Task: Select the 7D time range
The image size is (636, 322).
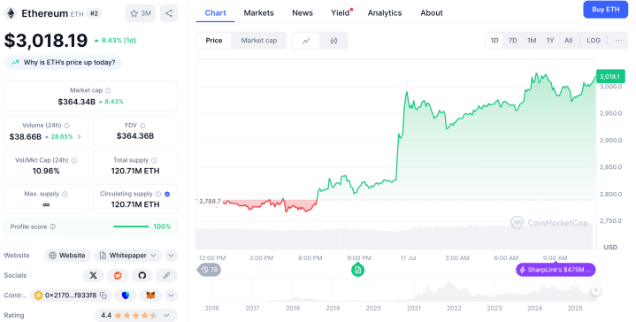Action: point(513,41)
